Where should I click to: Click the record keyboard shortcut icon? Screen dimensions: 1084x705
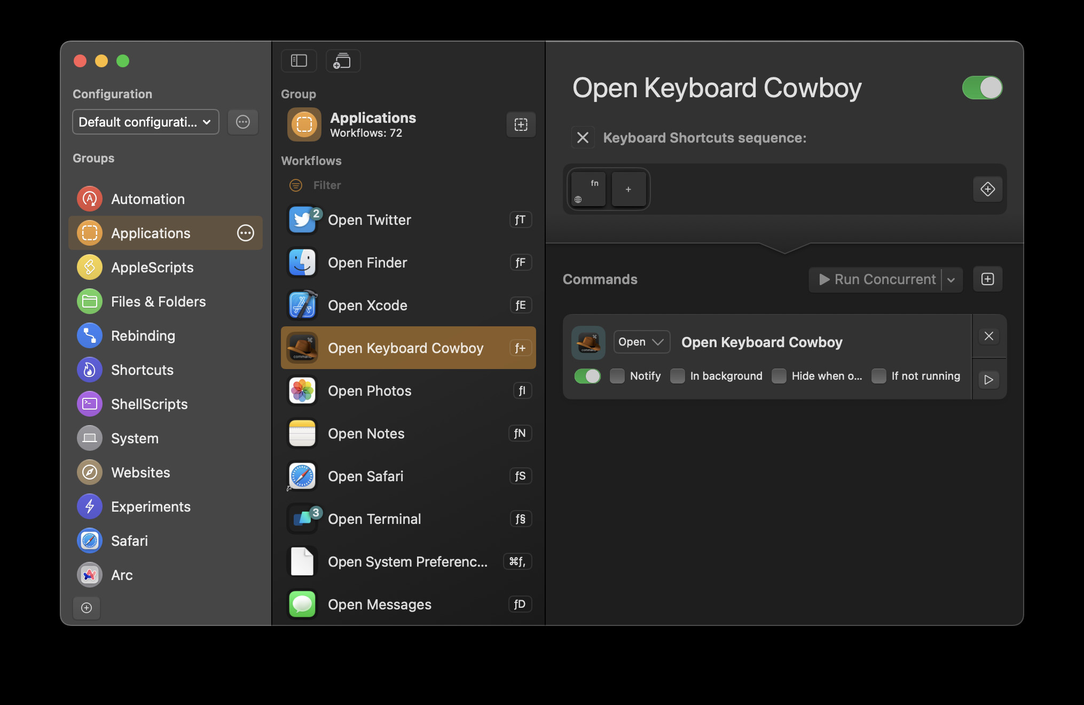[988, 189]
